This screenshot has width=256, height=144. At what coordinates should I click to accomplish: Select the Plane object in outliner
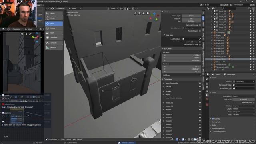point(218,62)
